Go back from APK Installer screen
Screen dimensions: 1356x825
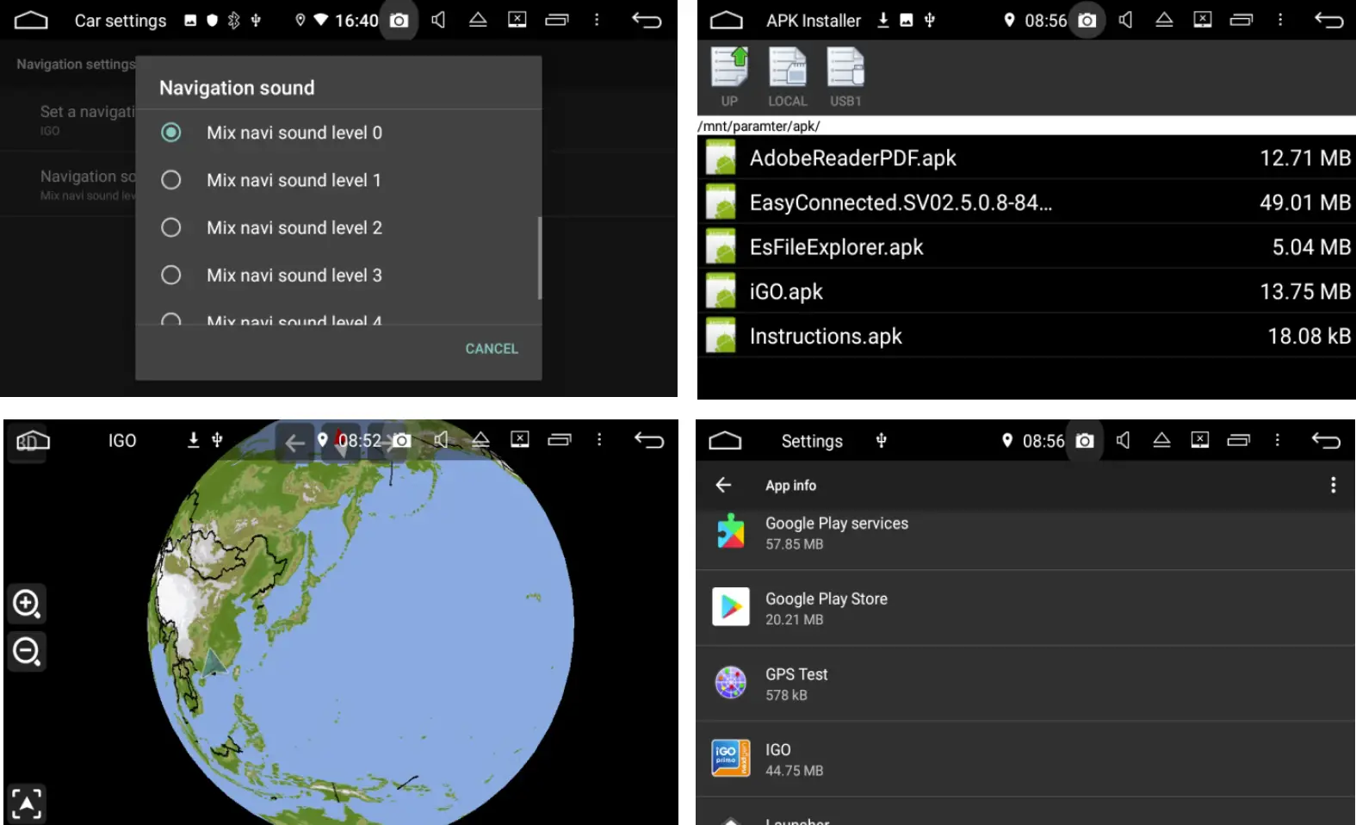tap(1329, 20)
